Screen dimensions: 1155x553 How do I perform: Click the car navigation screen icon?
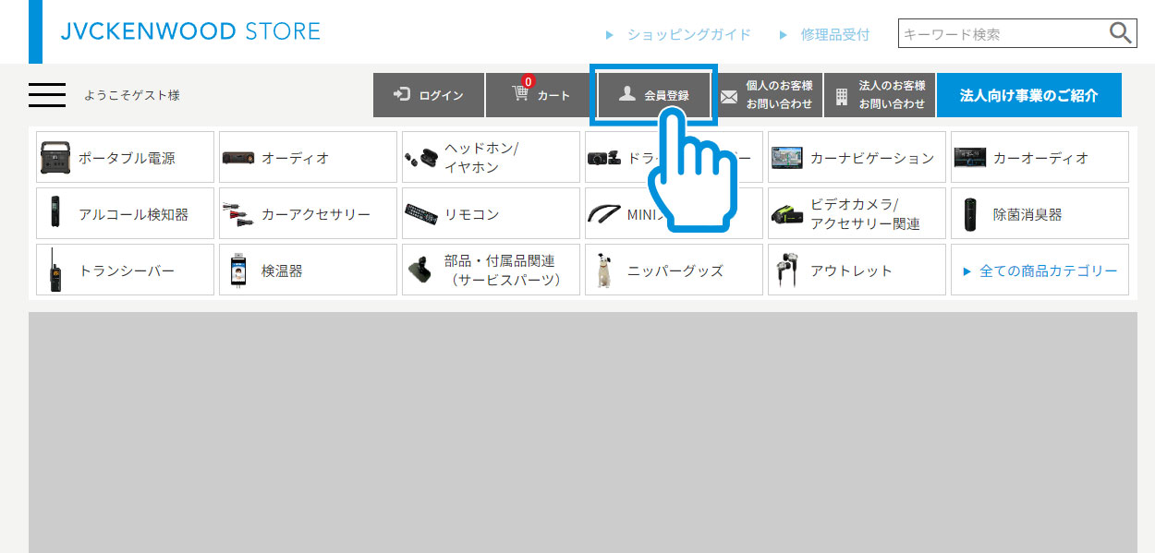coord(787,158)
